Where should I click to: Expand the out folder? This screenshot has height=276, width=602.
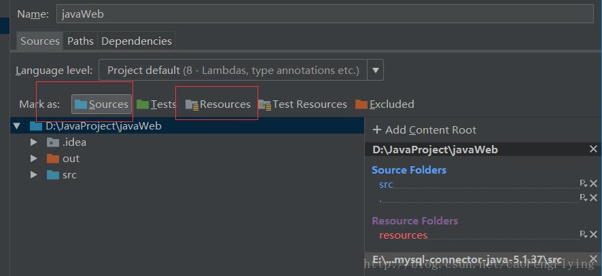pyautogui.click(x=33, y=159)
